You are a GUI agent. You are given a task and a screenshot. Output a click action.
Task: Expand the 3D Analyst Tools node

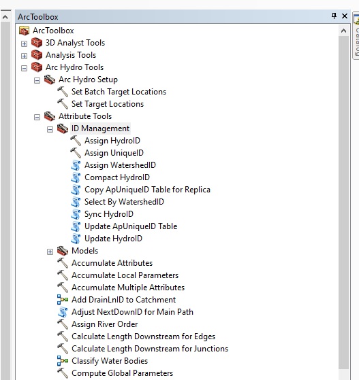[24, 44]
